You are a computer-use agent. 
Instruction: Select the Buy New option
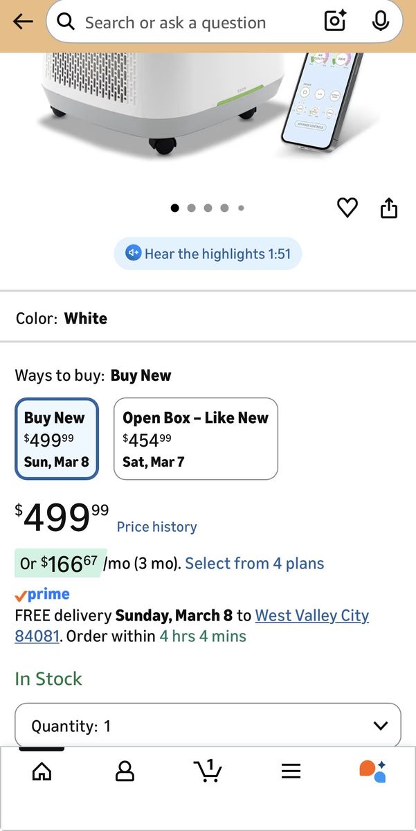[57, 438]
